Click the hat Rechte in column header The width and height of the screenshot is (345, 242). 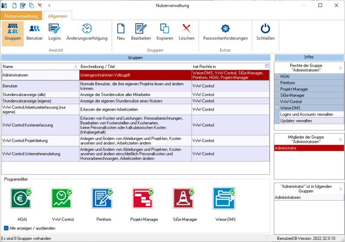click(x=230, y=66)
